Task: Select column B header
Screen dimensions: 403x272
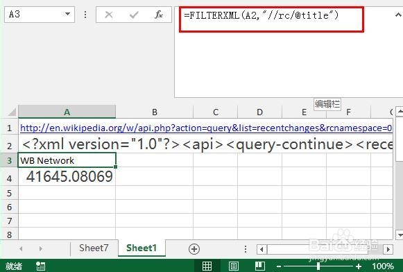Action: 155,112
